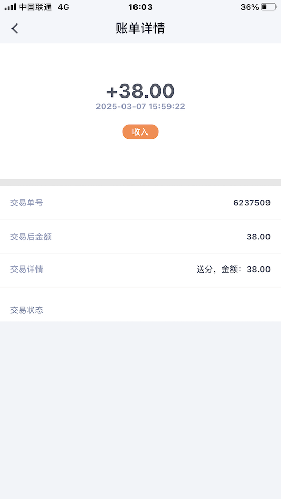Tap 送分，金额：38.00 detail text

(x=233, y=270)
